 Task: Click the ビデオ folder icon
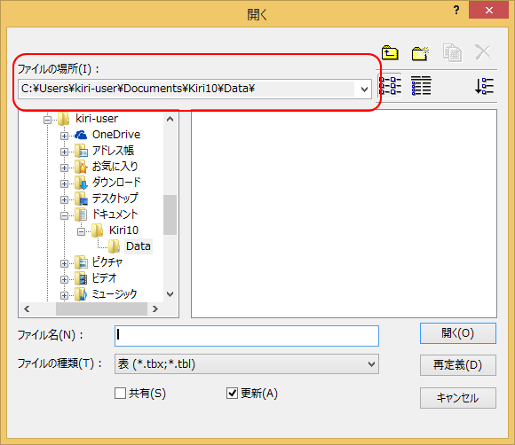(x=81, y=278)
